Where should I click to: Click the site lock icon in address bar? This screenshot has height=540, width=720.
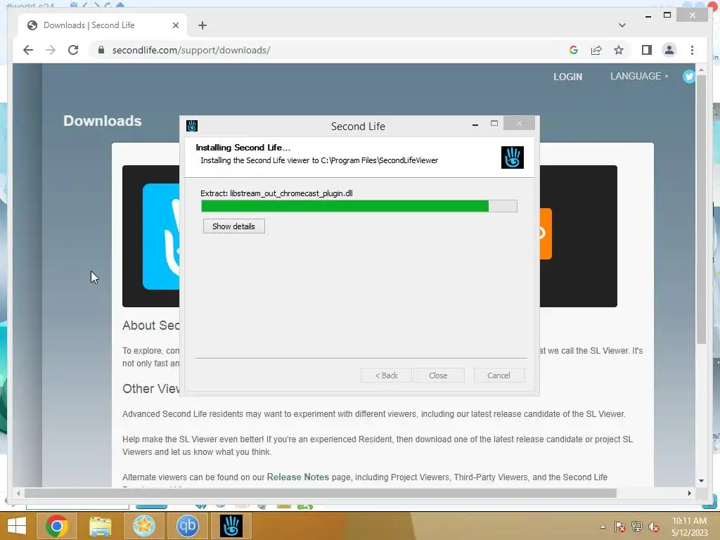click(101, 50)
